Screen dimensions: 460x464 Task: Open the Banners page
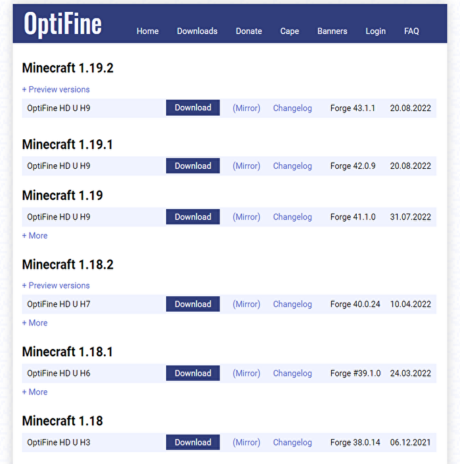point(333,31)
